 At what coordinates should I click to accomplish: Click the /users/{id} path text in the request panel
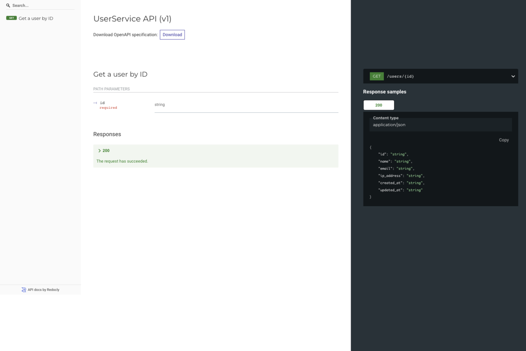pyautogui.click(x=400, y=76)
